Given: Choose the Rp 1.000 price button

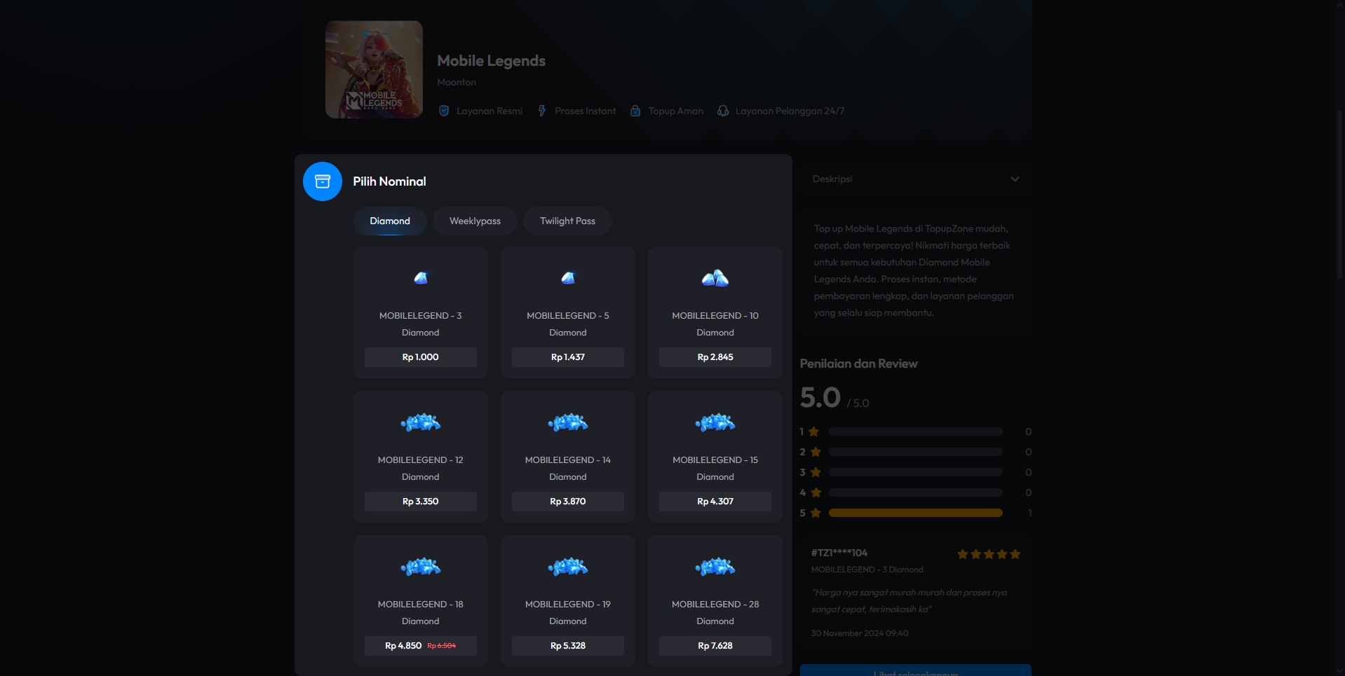Looking at the screenshot, I should tap(421, 357).
